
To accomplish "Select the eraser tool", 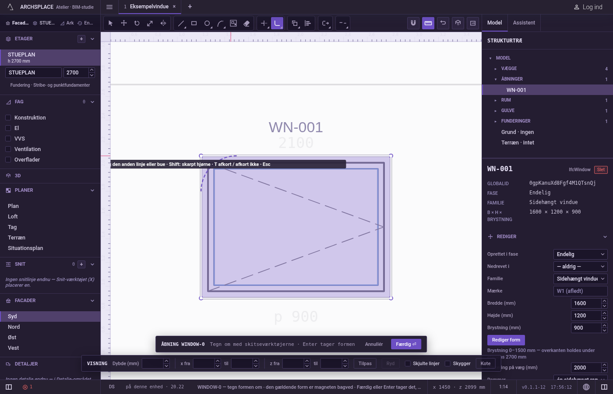I will pyautogui.click(x=247, y=23).
